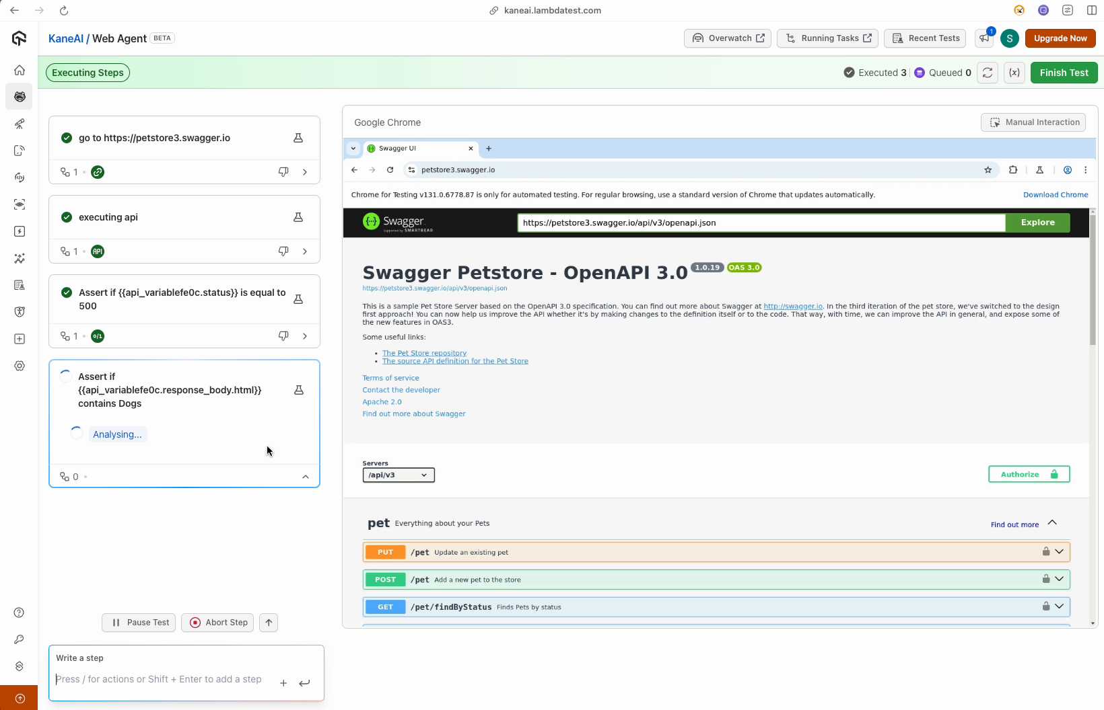
Task: Open the variables {x} icon
Action: click(1014, 73)
